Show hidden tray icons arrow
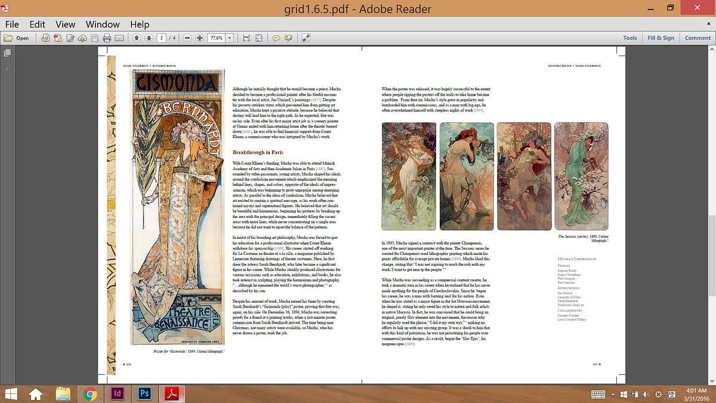Screen dimensions: 716x403 [612, 394]
